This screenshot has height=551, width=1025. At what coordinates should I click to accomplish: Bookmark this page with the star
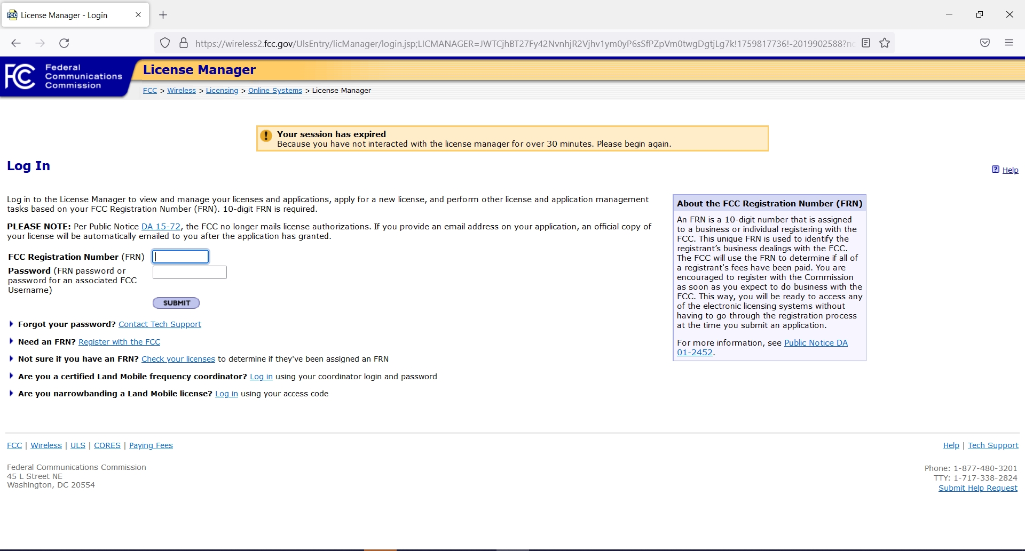885,43
